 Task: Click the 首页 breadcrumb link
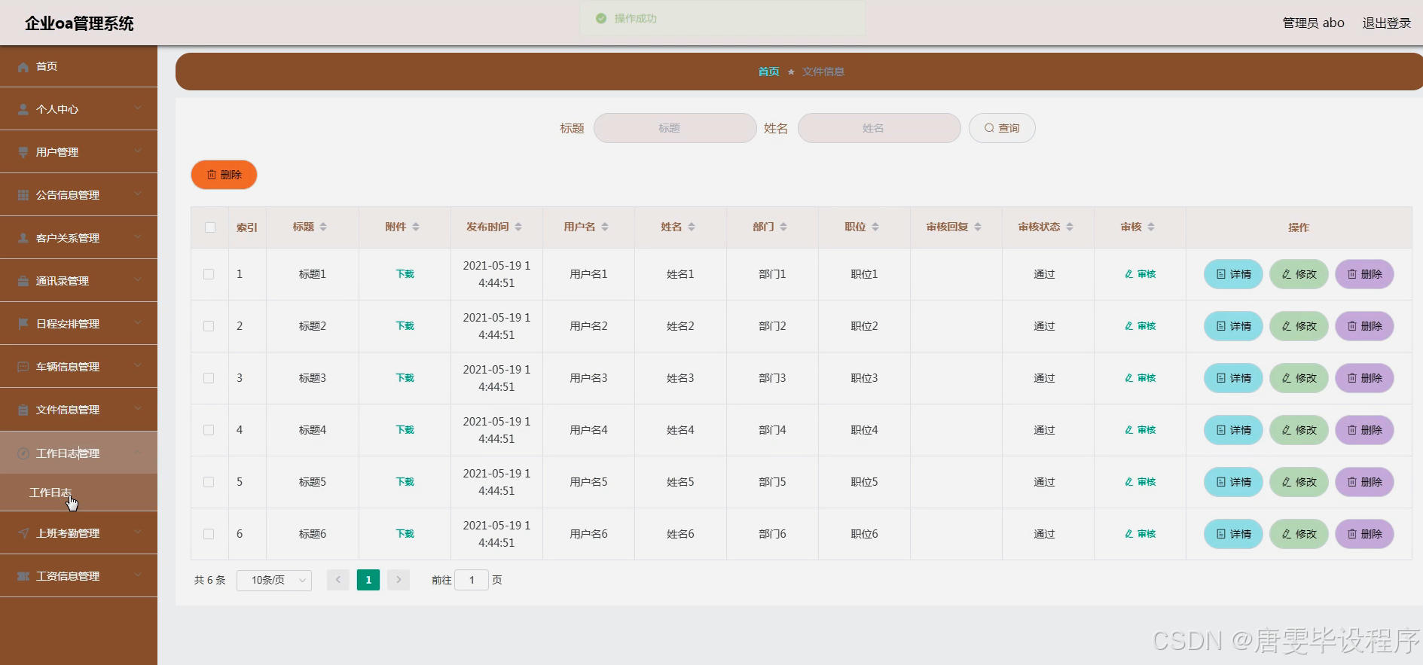(x=768, y=72)
